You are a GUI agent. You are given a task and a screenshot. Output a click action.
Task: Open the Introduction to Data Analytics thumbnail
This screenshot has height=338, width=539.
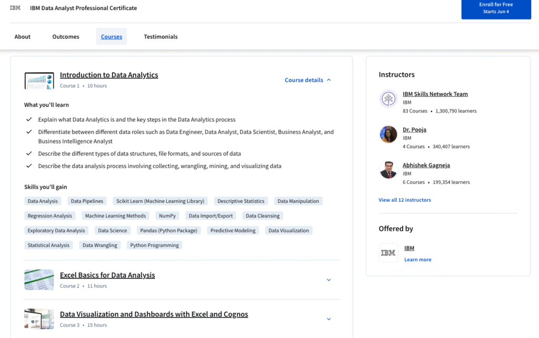(39, 80)
